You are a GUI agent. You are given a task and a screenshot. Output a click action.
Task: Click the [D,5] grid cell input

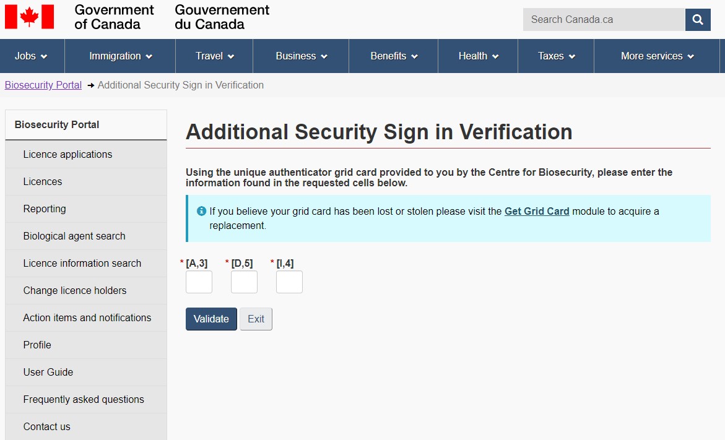tap(244, 282)
